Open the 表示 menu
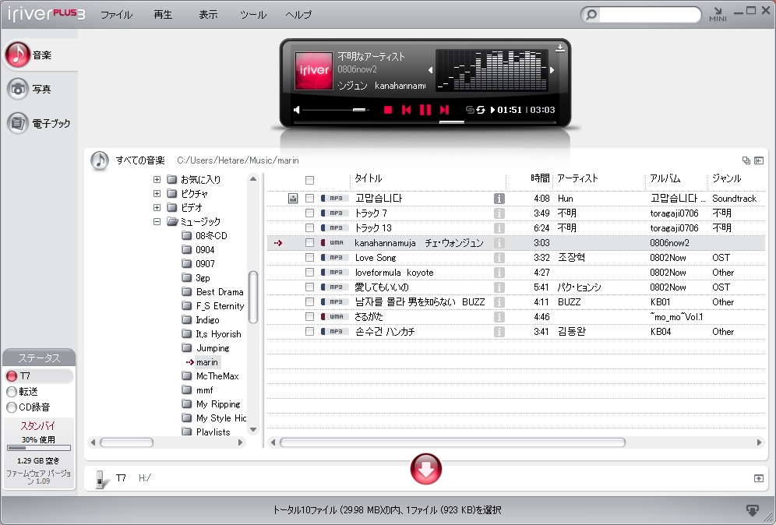This screenshot has height=525, width=776. (208, 15)
